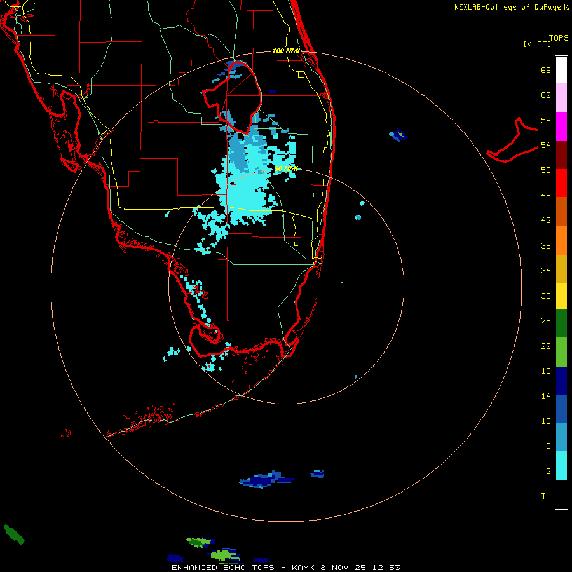Choose the light green legend swatch
This screenshot has width=572, height=572.
tap(561, 352)
